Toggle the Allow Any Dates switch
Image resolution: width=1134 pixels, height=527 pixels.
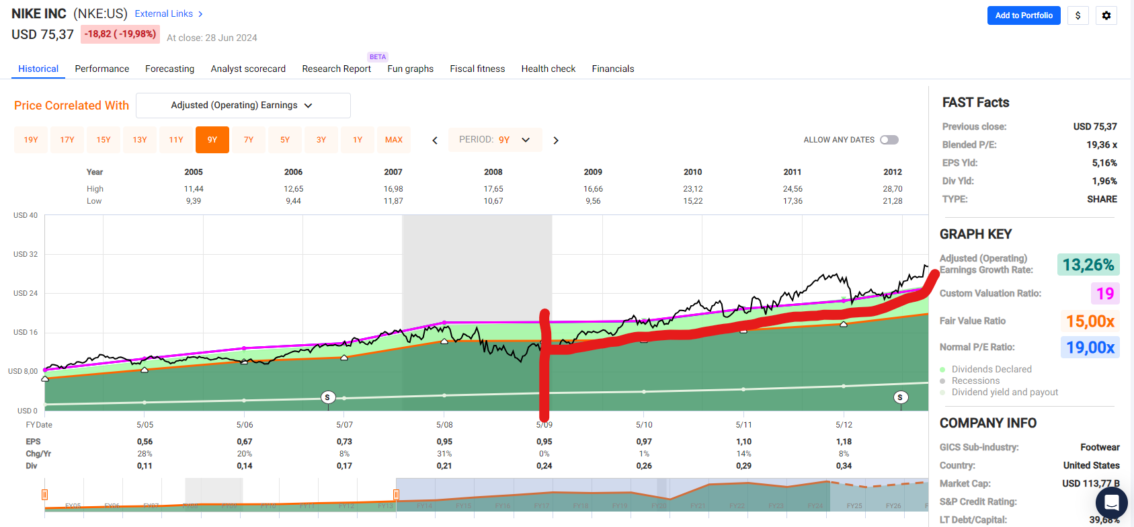click(x=889, y=140)
